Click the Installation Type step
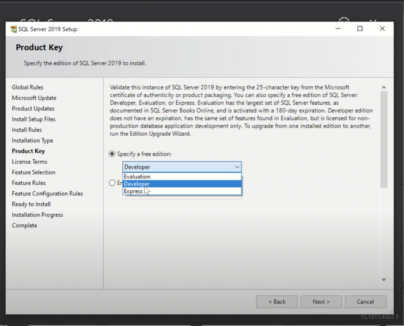Viewport: 404px width, 326px height. pyautogui.click(x=32, y=141)
